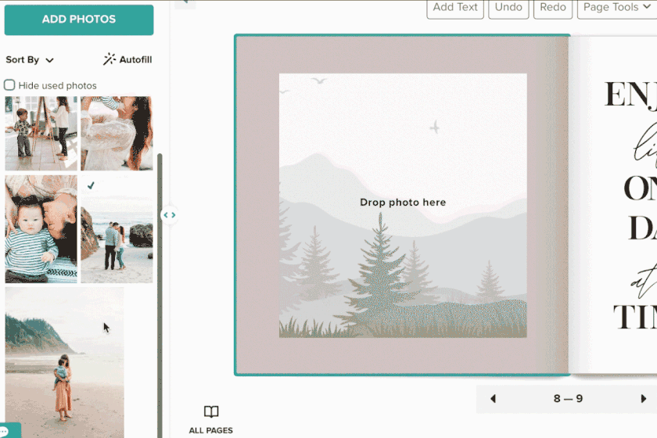Open the Page Tools dropdown
This screenshot has width=657, height=438.
click(617, 8)
